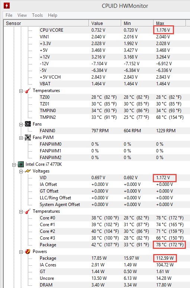Open the Tools menu
Viewport: 190px width, 288px height.
pyautogui.click(x=38, y=15)
